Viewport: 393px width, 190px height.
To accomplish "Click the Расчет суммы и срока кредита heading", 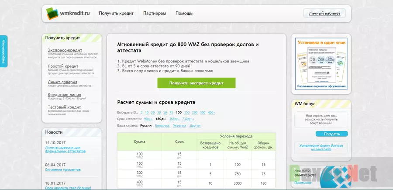I will (x=156, y=102).
